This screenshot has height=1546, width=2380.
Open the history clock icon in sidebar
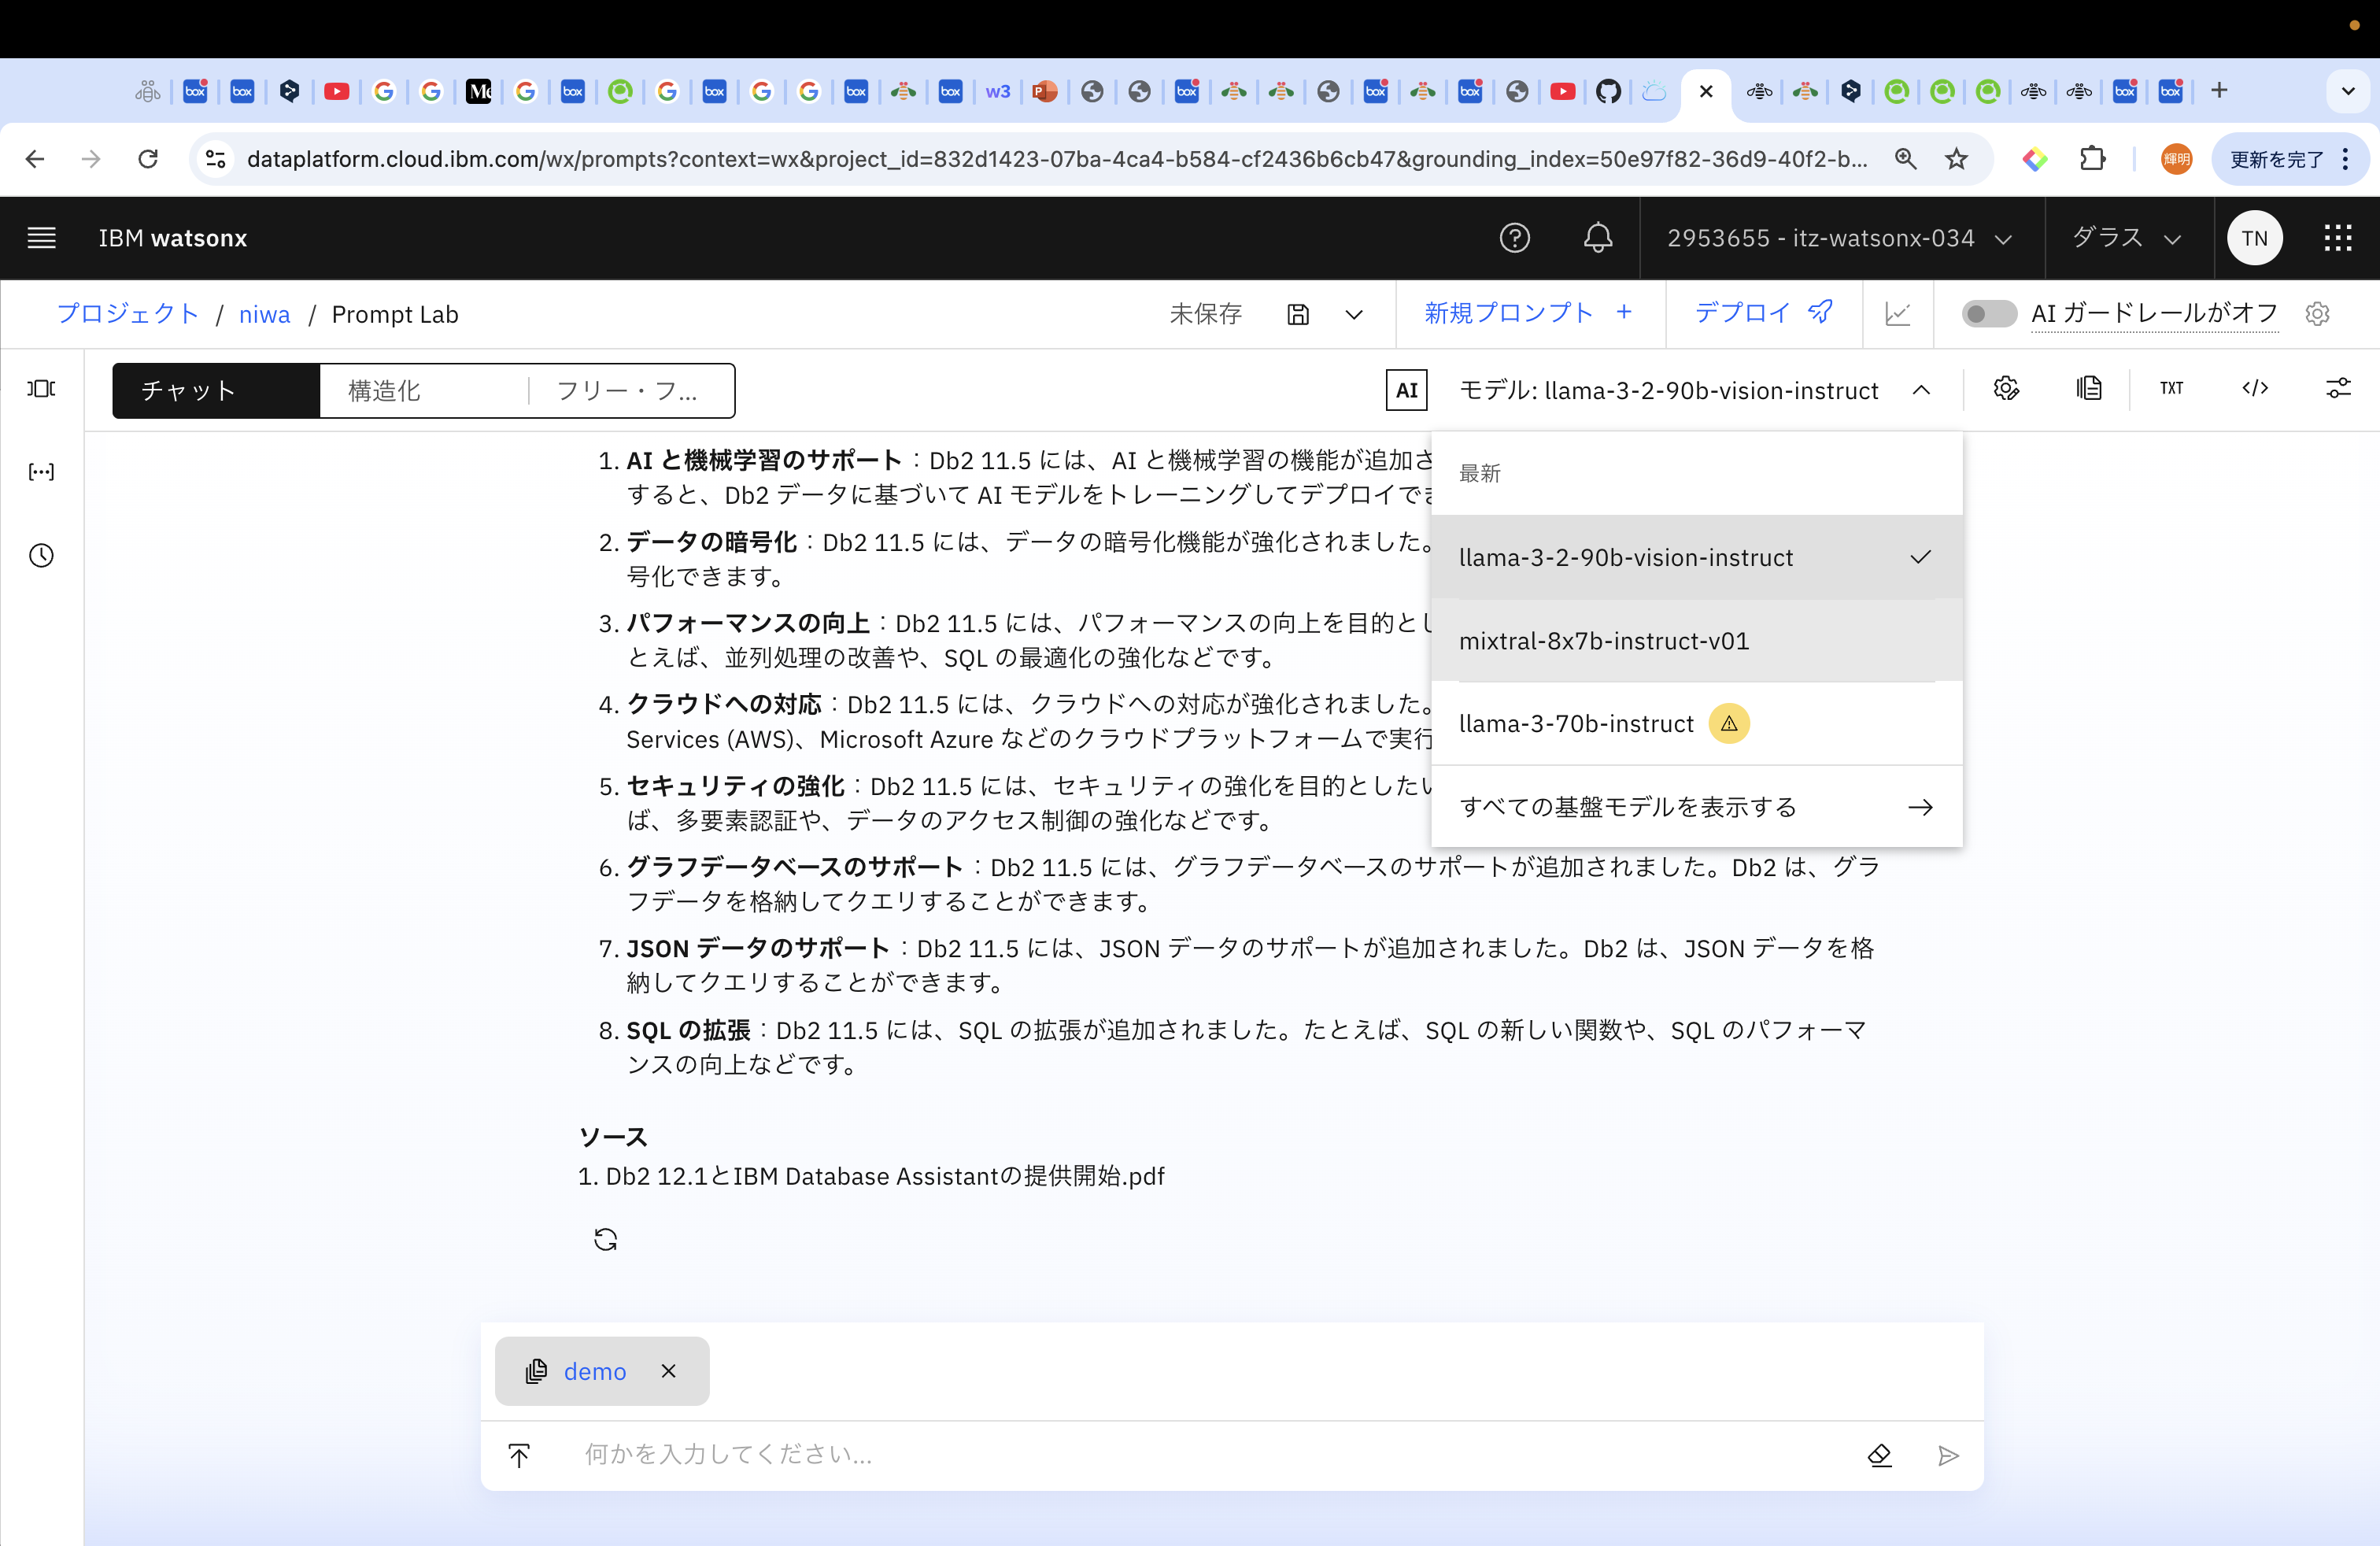(41, 556)
